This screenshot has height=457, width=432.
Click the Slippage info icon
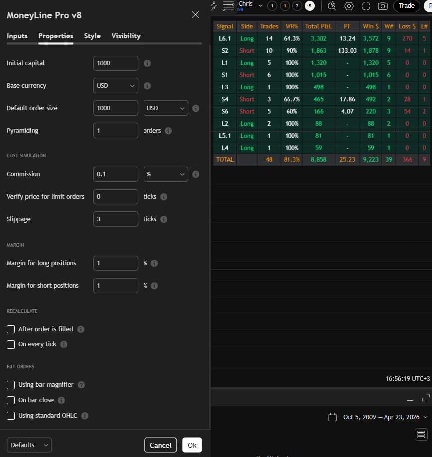coord(164,219)
